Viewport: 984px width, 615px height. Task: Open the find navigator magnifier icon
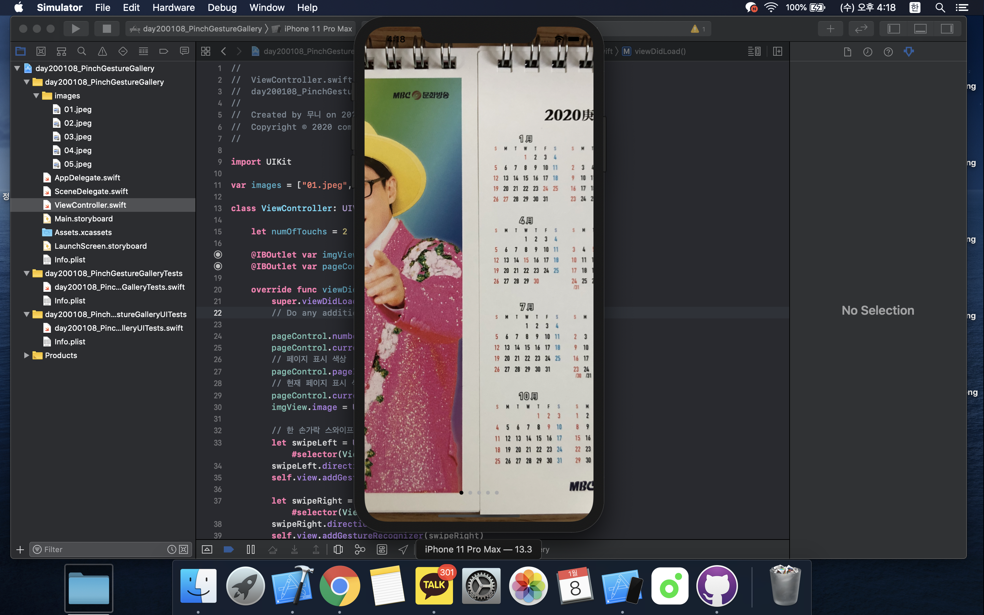click(x=82, y=51)
